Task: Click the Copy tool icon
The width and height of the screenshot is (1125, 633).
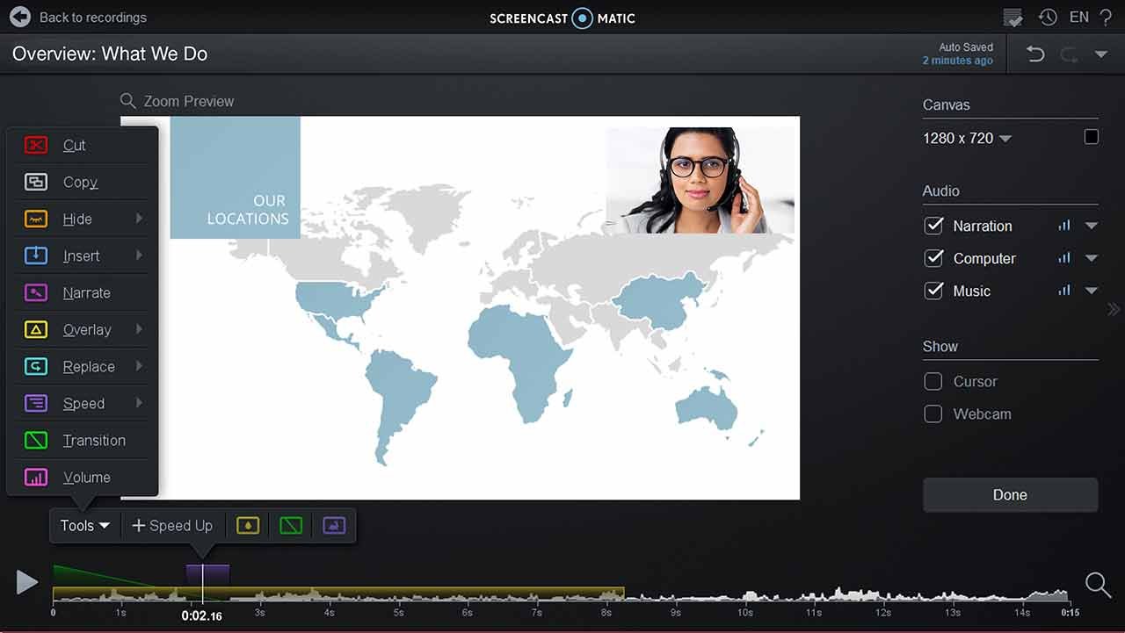Action: pos(36,183)
